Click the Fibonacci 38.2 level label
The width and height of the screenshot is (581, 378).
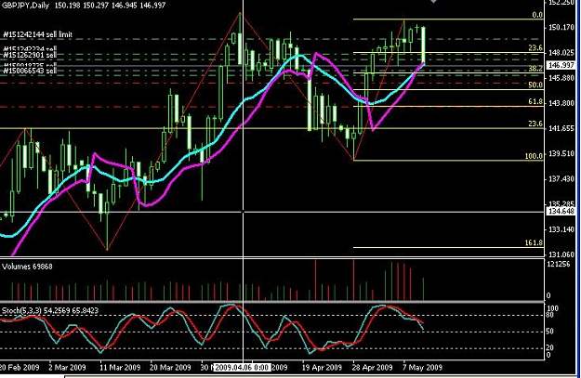click(x=535, y=68)
